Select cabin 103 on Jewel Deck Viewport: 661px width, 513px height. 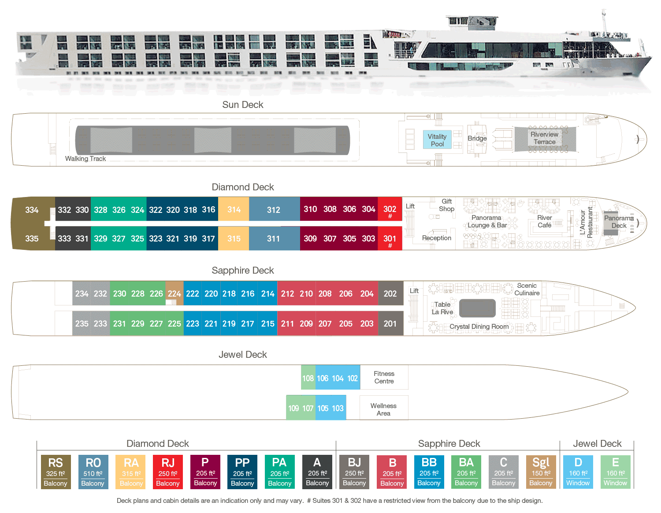point(338,408)
